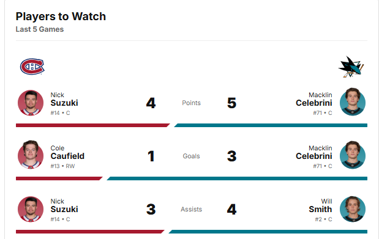
Task: Open Will Smith's player headshot
Action: [353, 209]
